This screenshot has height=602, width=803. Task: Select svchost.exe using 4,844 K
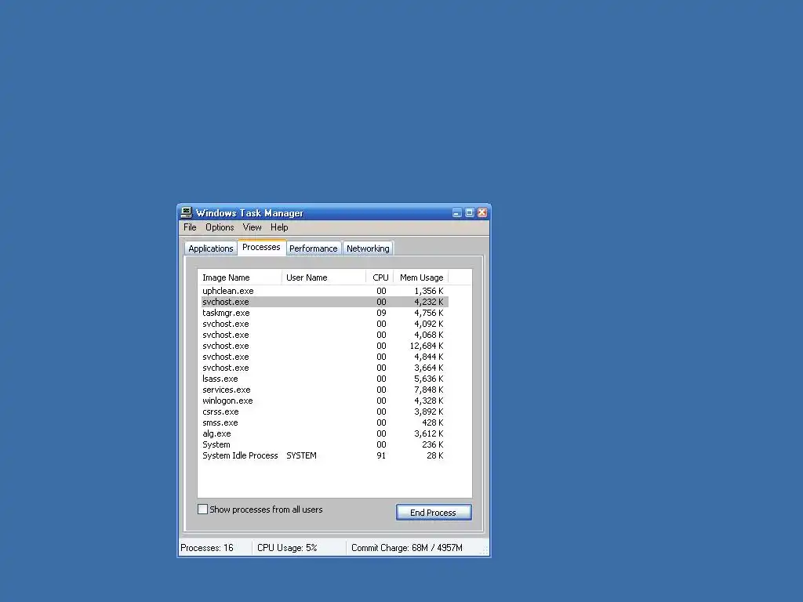(x=325, y=357)
